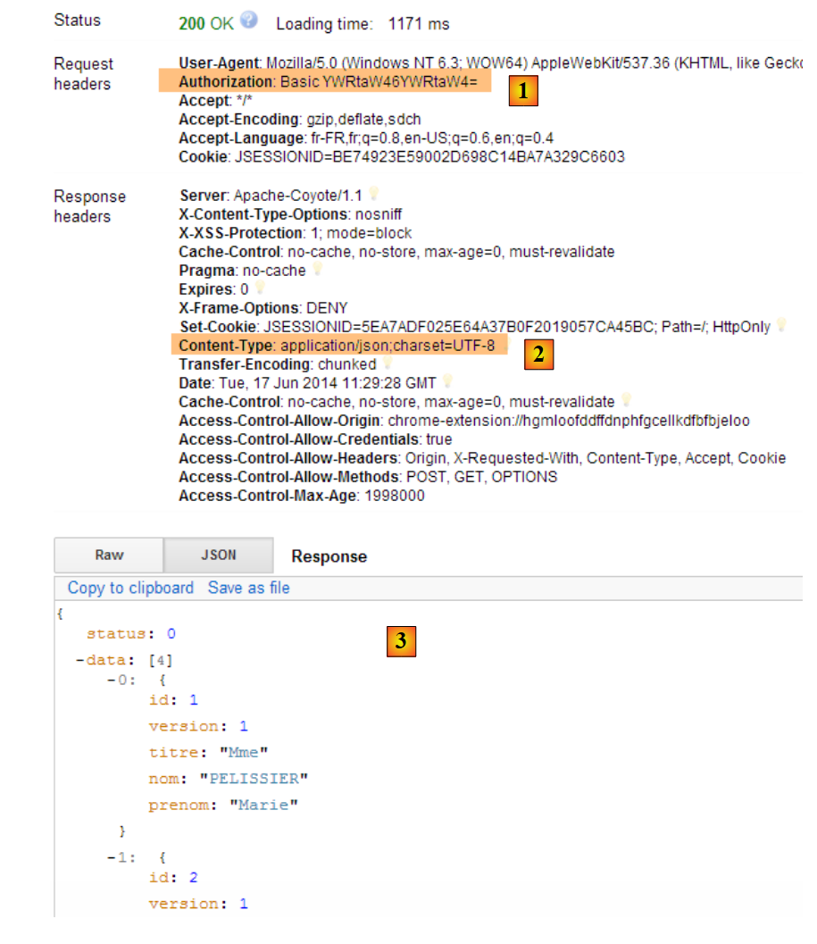817x944 pixels.
Task: Click lightbulb after the second Cache-Control header
Action: pos(626,400)
